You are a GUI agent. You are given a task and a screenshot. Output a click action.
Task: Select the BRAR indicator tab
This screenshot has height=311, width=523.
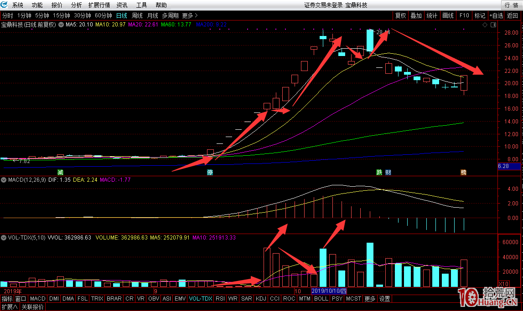point(114,299)
